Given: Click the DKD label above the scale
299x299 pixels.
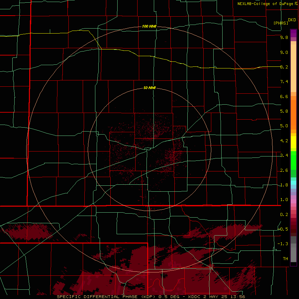Looking at the screenshot, I should pyautogui.click(x=292, y=20).
